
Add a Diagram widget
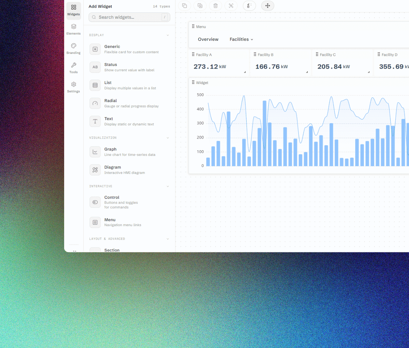pos(129,170)
